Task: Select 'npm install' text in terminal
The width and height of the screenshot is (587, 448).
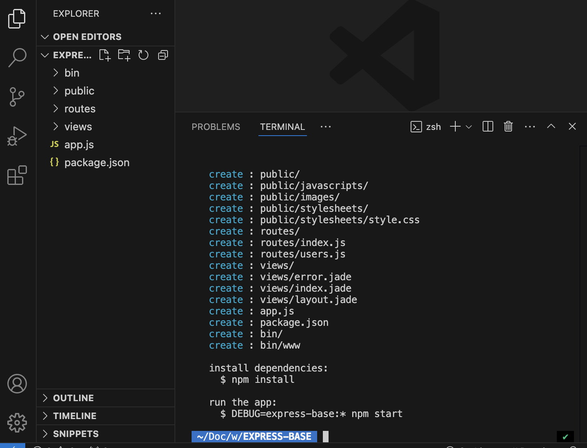Action: pyautogui.click(x=263, y=380)
